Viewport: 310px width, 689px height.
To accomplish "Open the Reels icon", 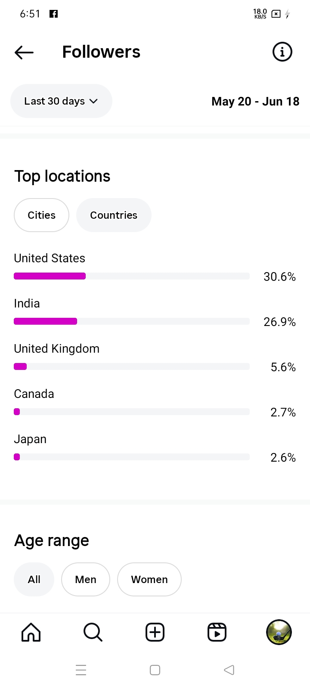I will click(x=217, y=632).
